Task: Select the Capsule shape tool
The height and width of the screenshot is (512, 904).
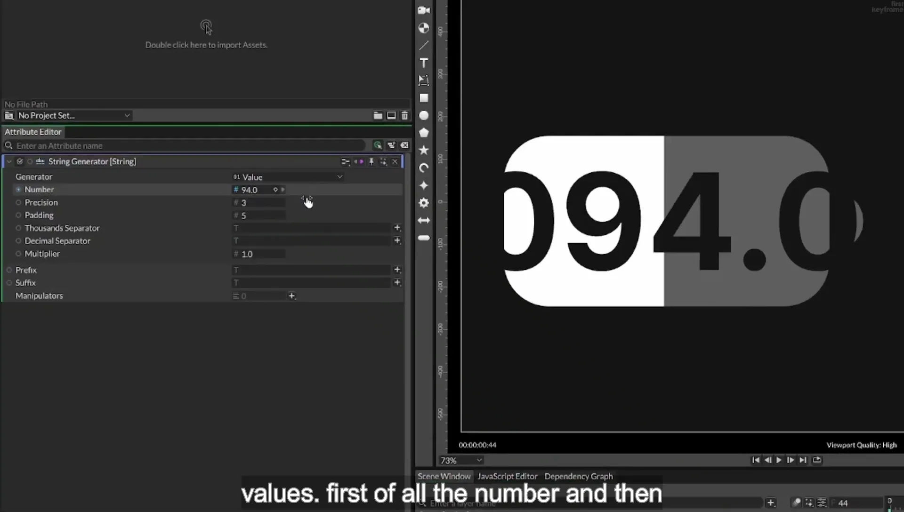Action: tap(424, 238)
